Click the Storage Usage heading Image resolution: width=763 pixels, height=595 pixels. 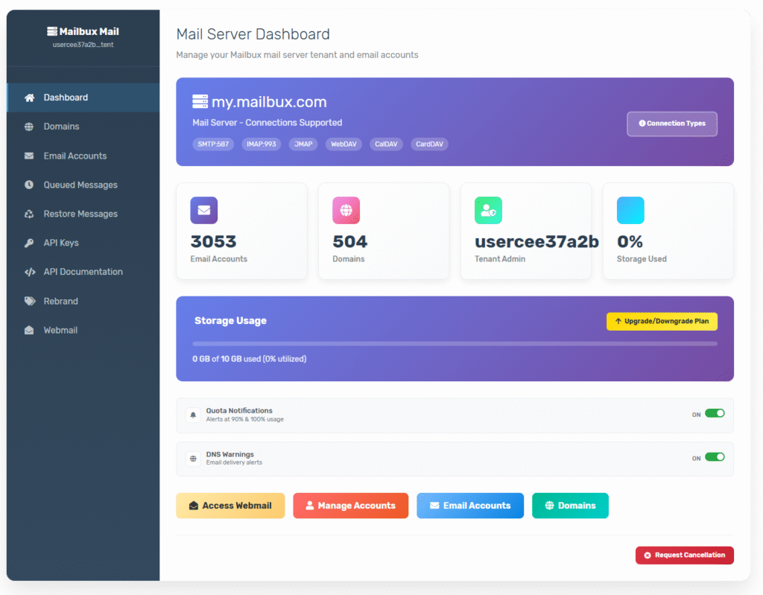(231, 321)
